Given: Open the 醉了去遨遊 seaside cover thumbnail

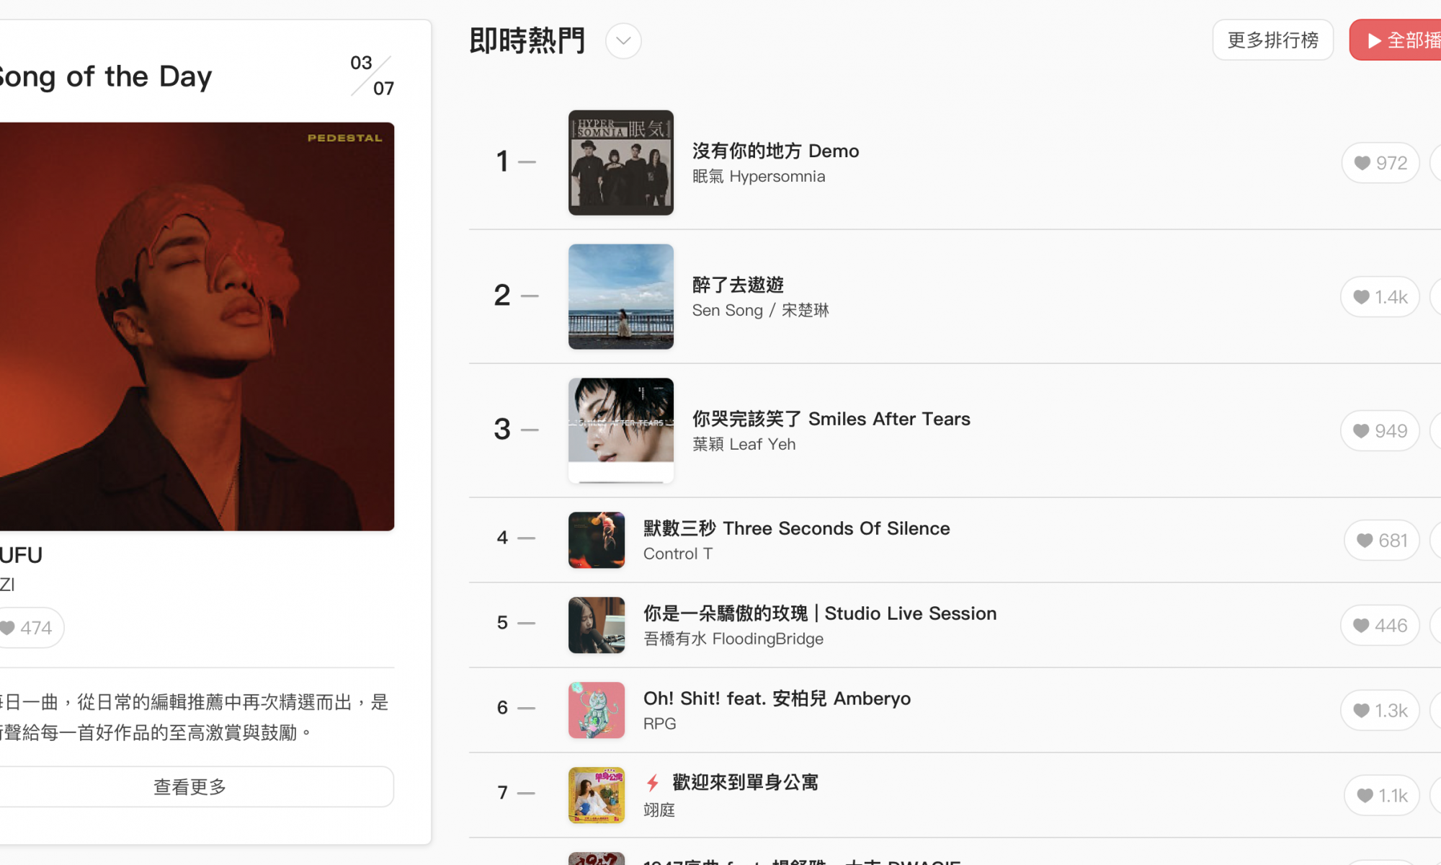Looking at the screenshot, I should pyautogui.click(x=621, y=297).
